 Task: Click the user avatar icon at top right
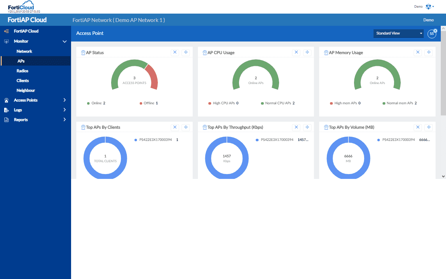428,7
